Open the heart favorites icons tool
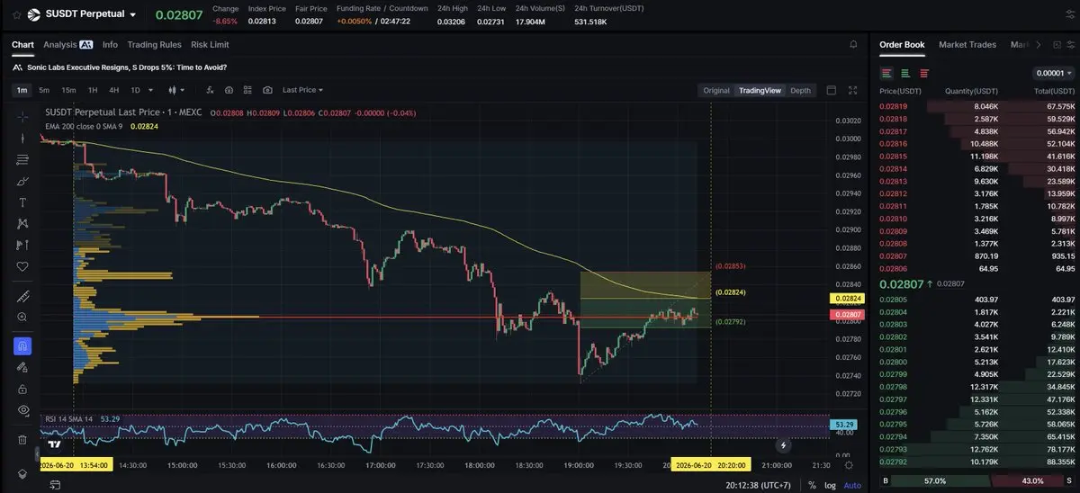 tap(22, 267)
